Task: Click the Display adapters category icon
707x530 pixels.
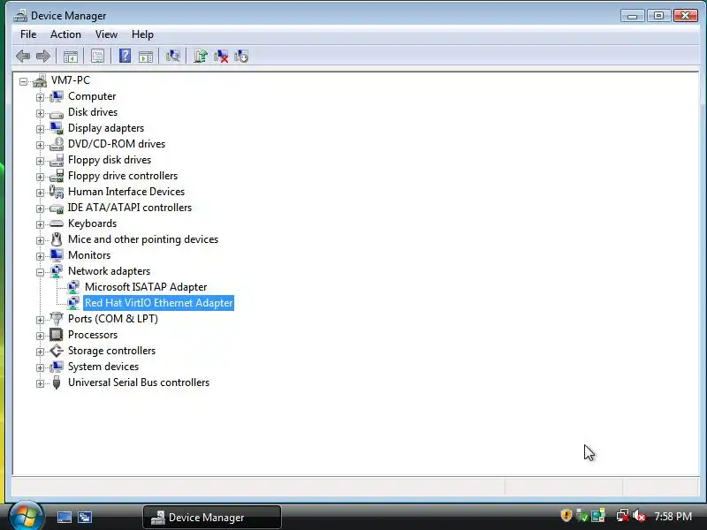Action: tap(57, 128)
